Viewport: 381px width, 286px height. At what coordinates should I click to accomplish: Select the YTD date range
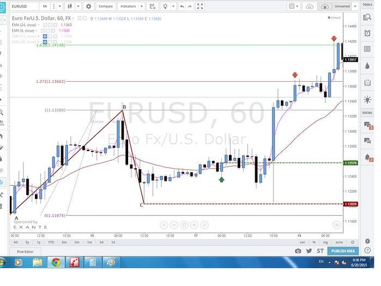[x=51, y=243]
